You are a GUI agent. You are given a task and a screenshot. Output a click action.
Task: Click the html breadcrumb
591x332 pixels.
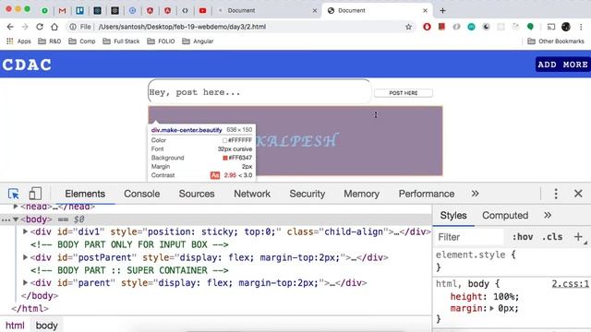[15, 326]
